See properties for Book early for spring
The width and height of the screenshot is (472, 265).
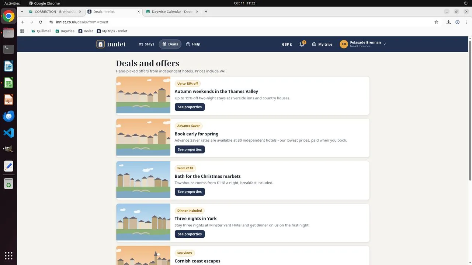(x=190, y=149)
